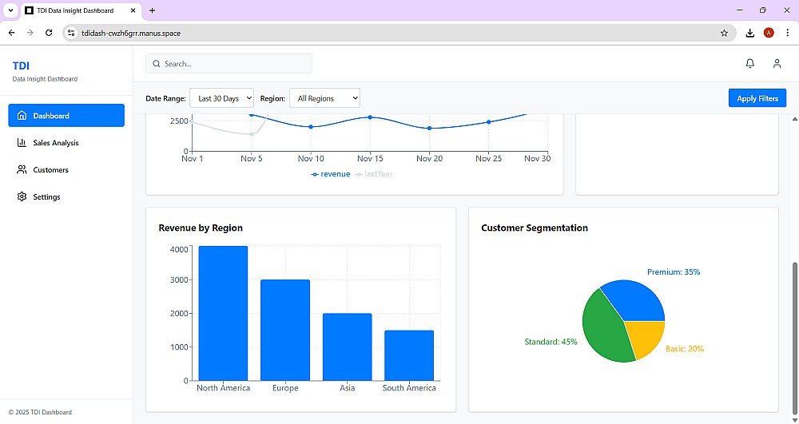The height and width of the screenshot is (424, 799).
Task: Bookmark this page with the star icon
Action: tap(724, 33)
